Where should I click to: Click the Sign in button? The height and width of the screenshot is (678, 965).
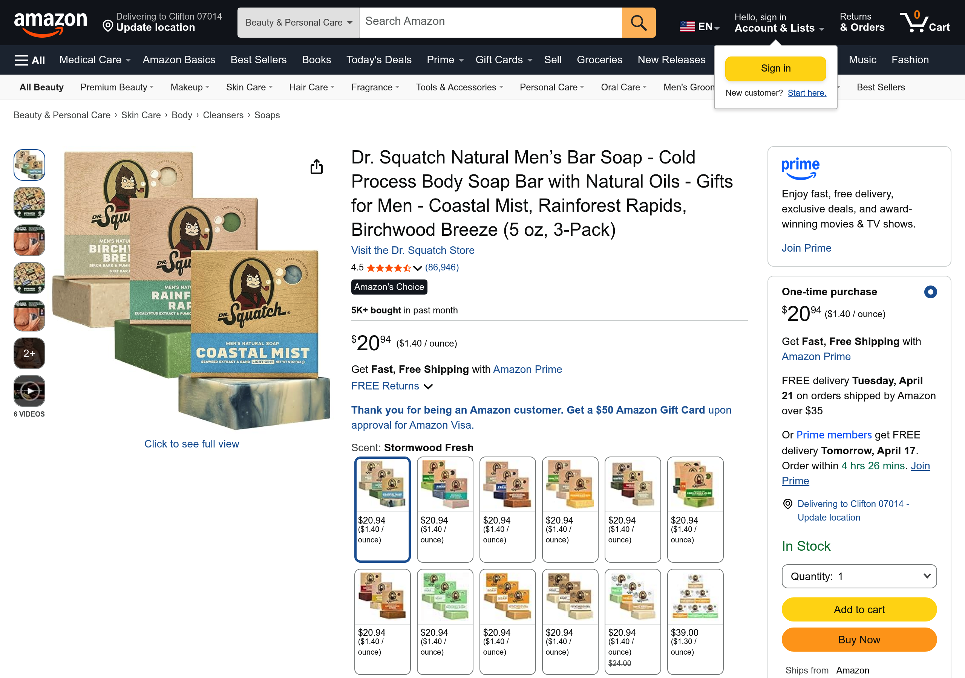(775, 68)
